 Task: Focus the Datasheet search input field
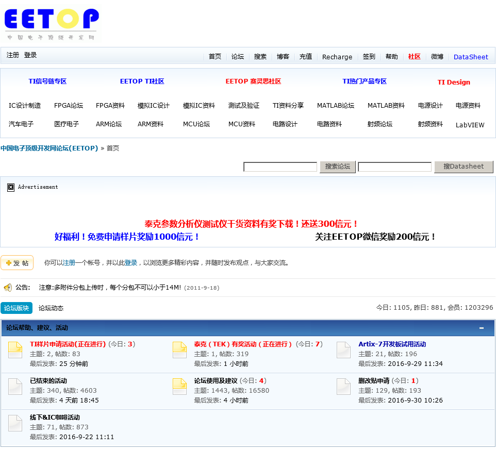[x=395, y=166]
